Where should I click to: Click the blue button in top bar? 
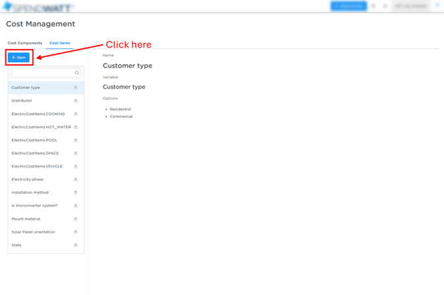[348, 6]
